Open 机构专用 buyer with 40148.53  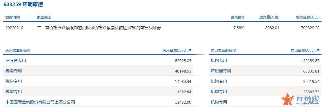click(14, 71)
